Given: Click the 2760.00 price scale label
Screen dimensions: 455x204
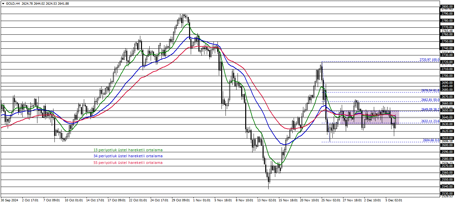Looking at the screenshot, I should pos(447,34).
